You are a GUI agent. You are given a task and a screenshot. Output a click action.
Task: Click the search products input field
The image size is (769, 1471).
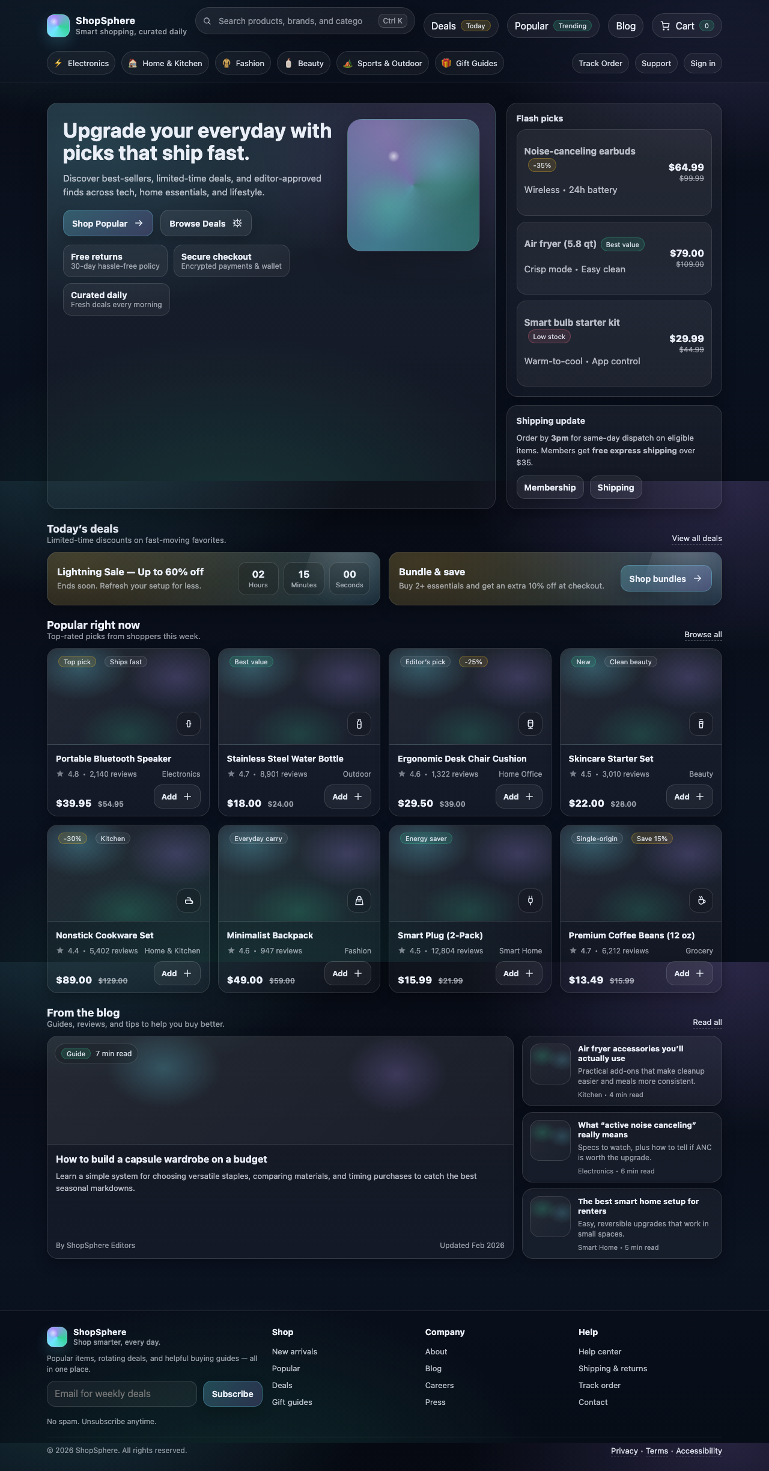(x=305, y=21)
